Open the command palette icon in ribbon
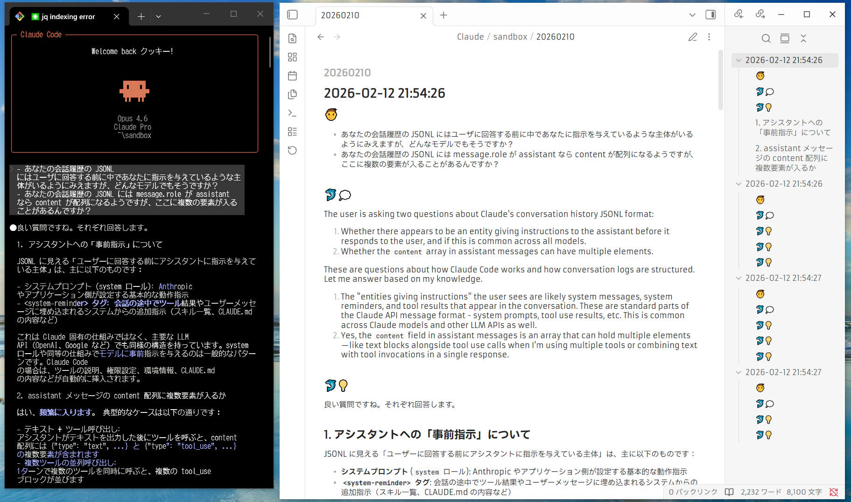 coord(293,113)
